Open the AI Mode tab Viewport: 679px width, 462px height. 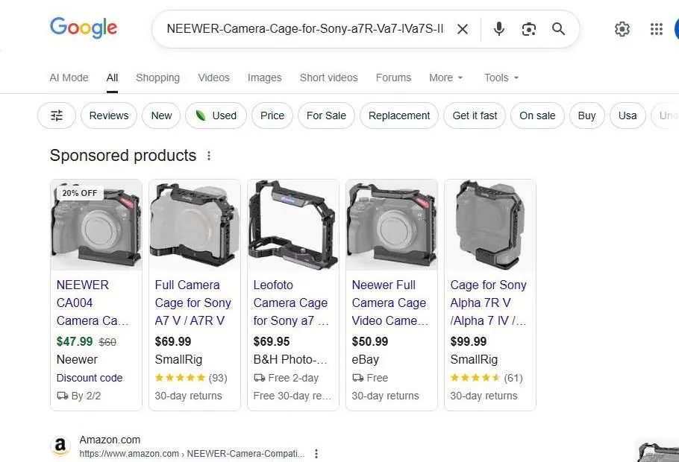69,77
